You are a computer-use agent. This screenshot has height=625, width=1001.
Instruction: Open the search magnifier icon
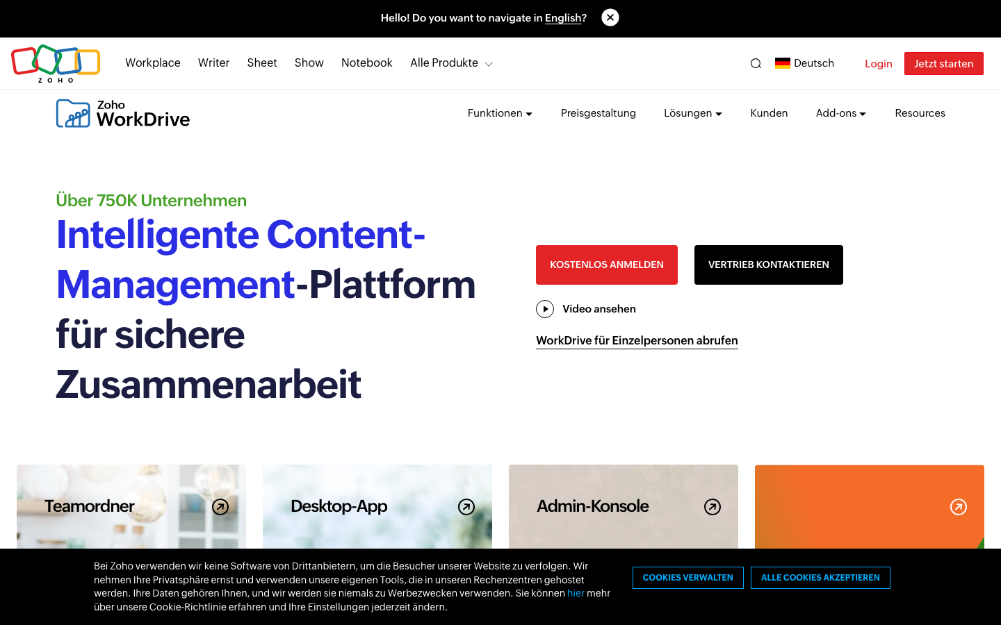pos(756,63)
